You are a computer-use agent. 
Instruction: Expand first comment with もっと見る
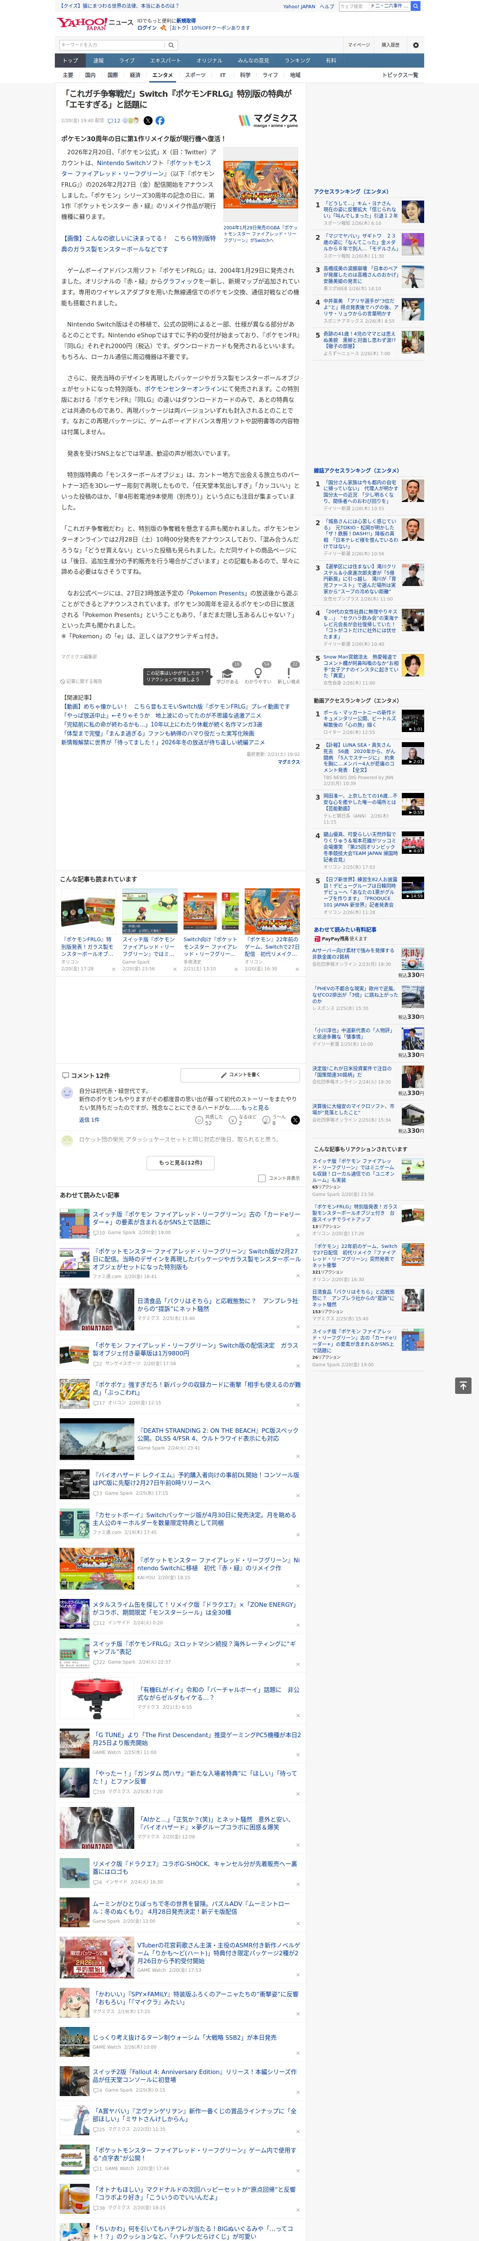(255, 1108)
